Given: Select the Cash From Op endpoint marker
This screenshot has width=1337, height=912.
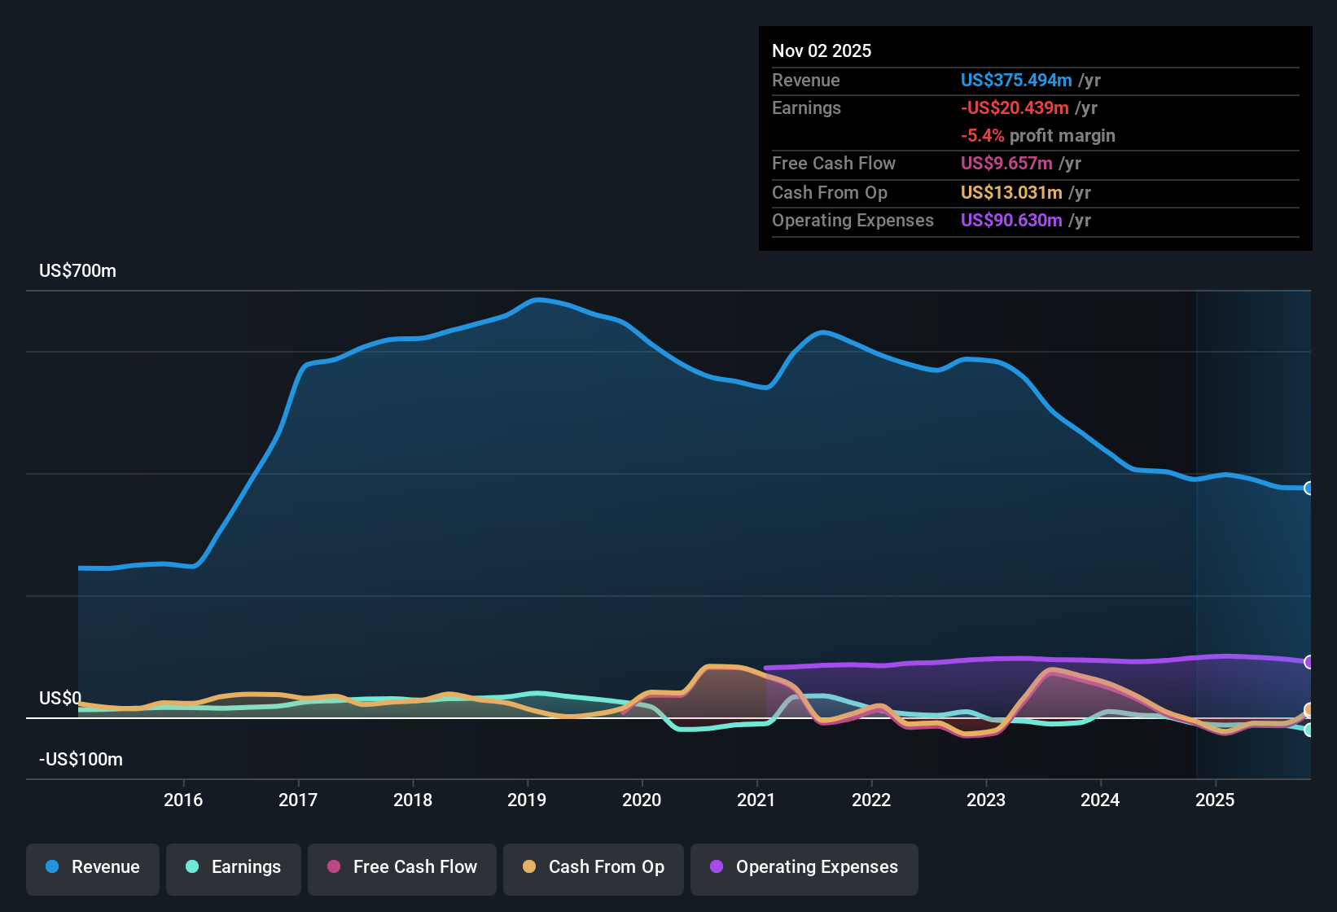Looking at the screenshot, I should point(1309,710).
